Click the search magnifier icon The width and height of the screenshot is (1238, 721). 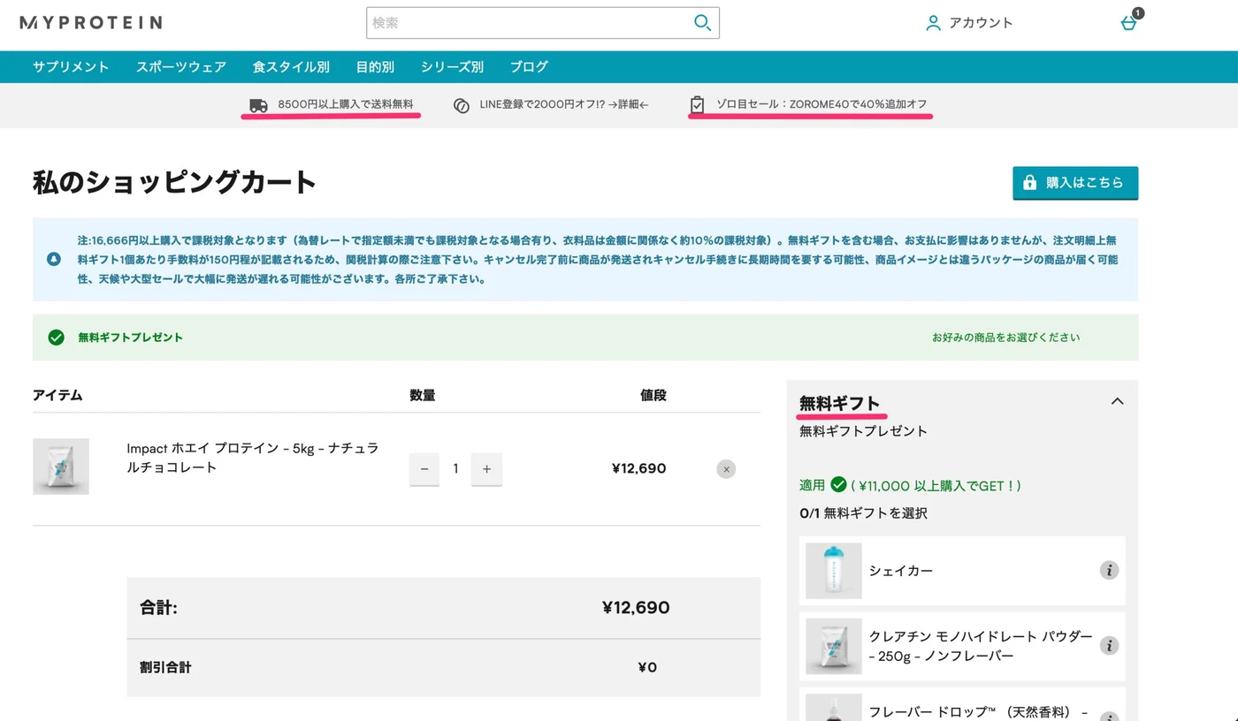point(702,23)
